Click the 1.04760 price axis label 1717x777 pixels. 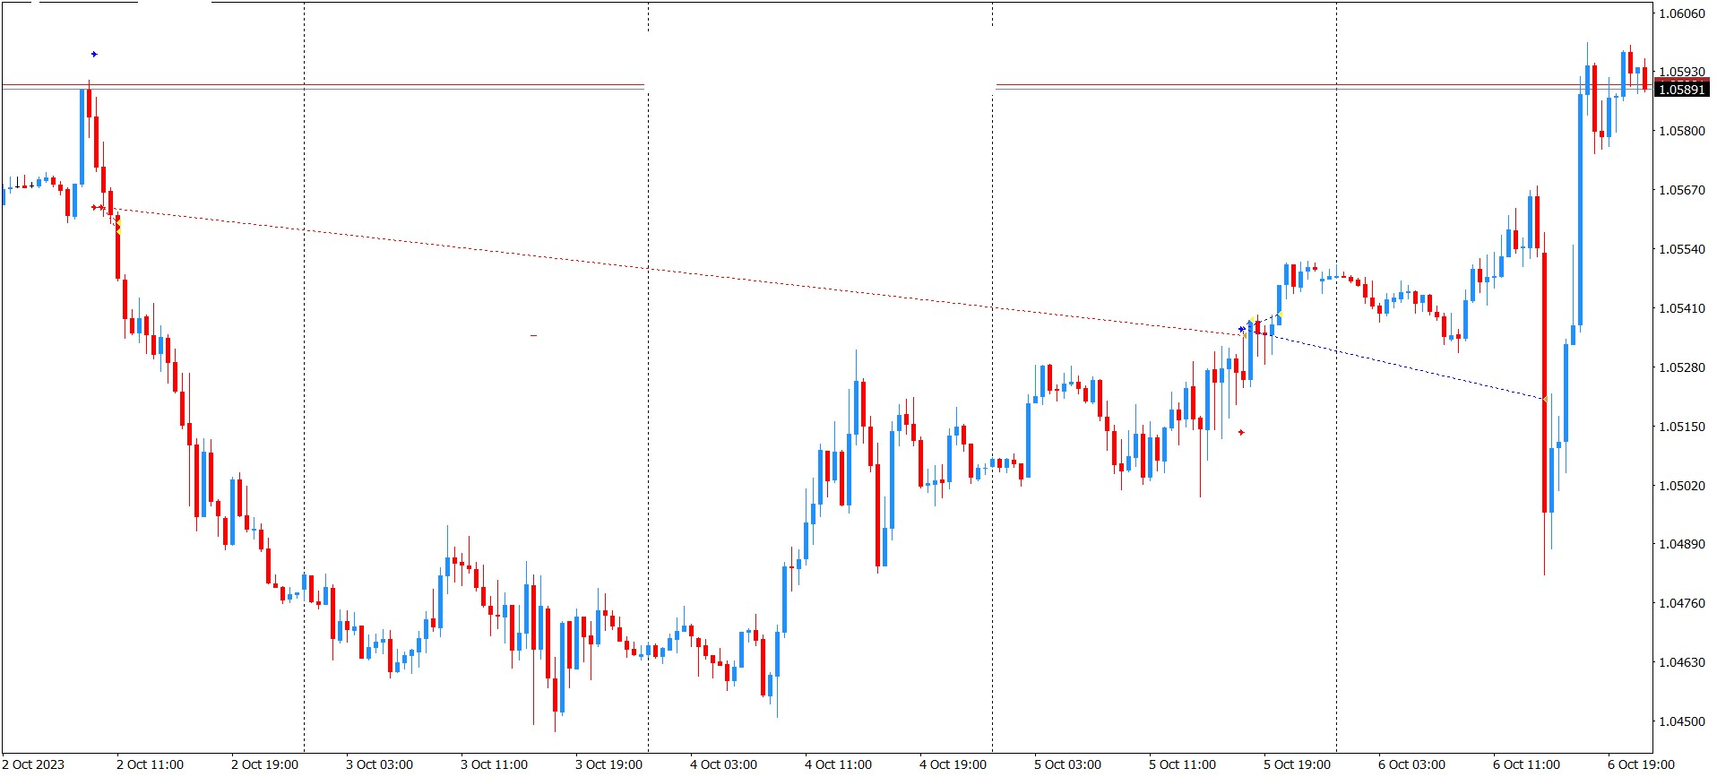pyautogui.click(x=1682, y=603)
